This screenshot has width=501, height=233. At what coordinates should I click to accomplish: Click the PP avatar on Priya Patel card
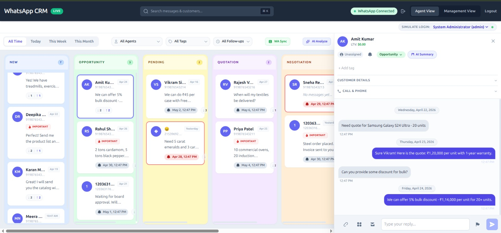click(x=225, y=131)
